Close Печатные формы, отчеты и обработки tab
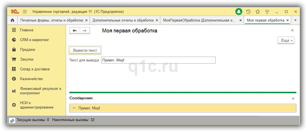307x132 pixels. pos(86,20)
